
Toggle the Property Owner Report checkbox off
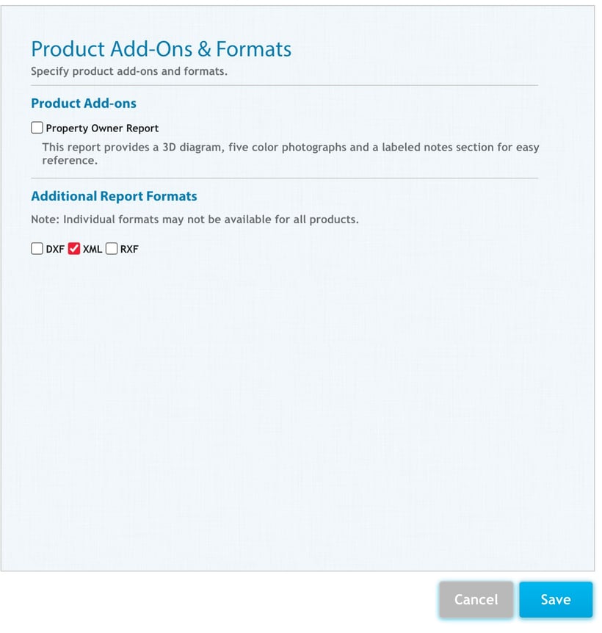37,127
